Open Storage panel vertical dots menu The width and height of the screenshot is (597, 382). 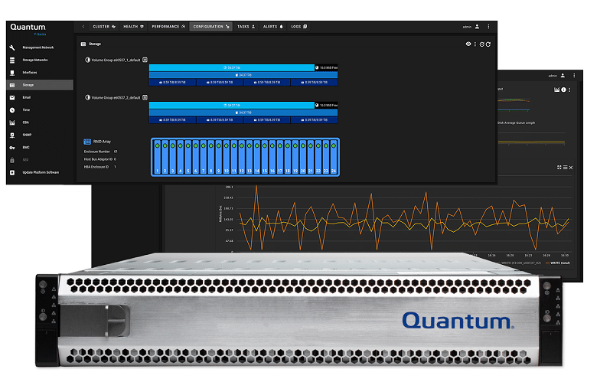pyautogui.click(x=475, y=44)
